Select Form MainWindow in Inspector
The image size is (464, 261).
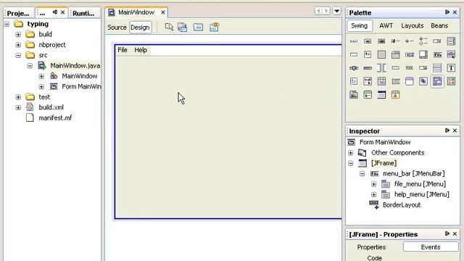385,142
